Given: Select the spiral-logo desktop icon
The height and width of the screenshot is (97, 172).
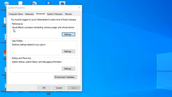Looking at the screenshot, I should [x=62, y=3].
